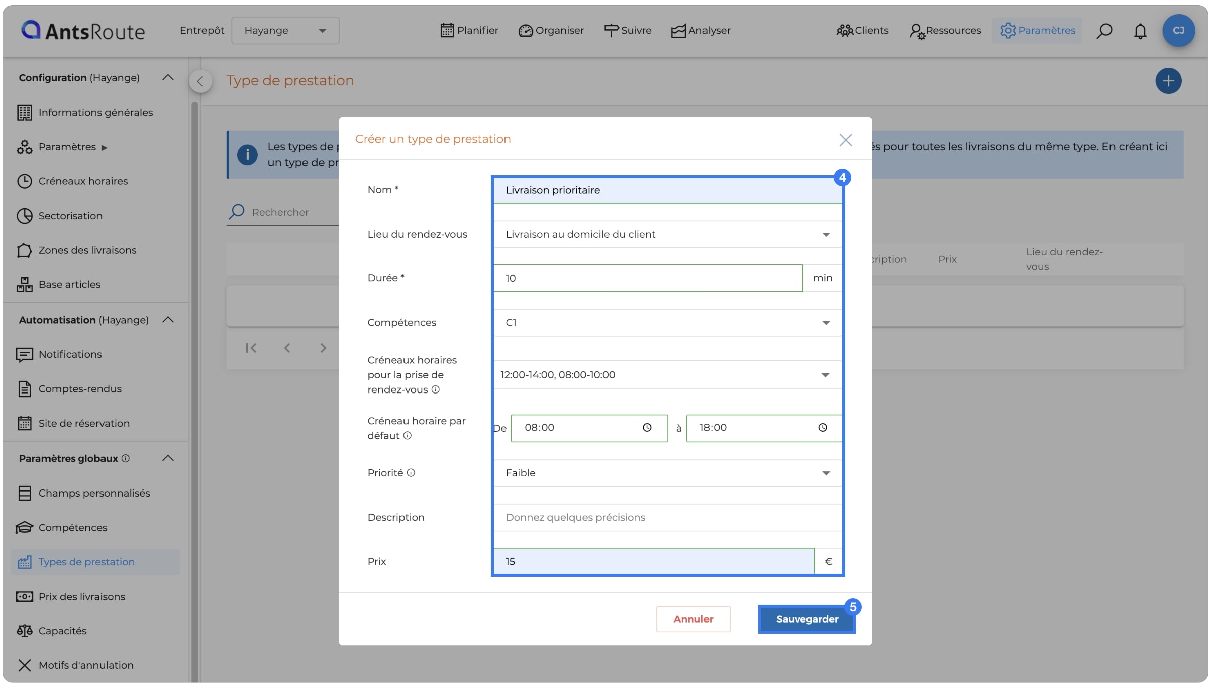Screen dimensions: 1211x688
Task: Click the blue plus add button
Action: coord(1168,81)
